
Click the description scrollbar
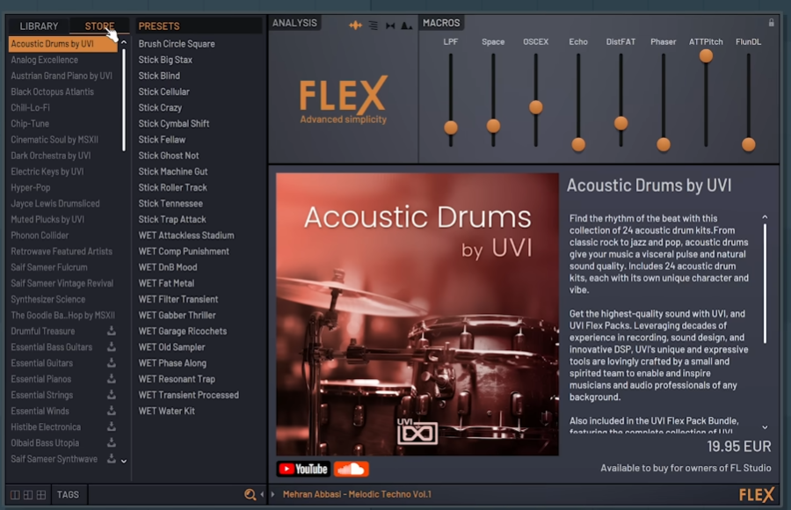click(x=765, y=284)
